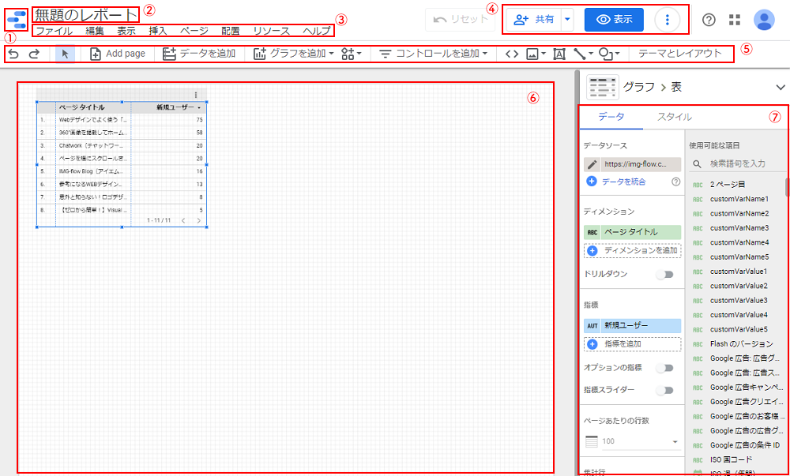Open the ファイル menu
This screenshot has width=790, height=476.
coord(54,31)
